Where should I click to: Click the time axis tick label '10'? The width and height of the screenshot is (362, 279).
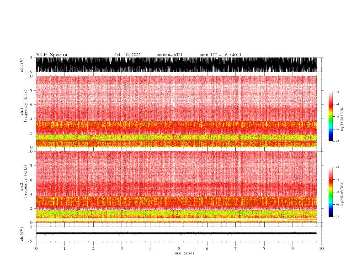click(321, 248)
